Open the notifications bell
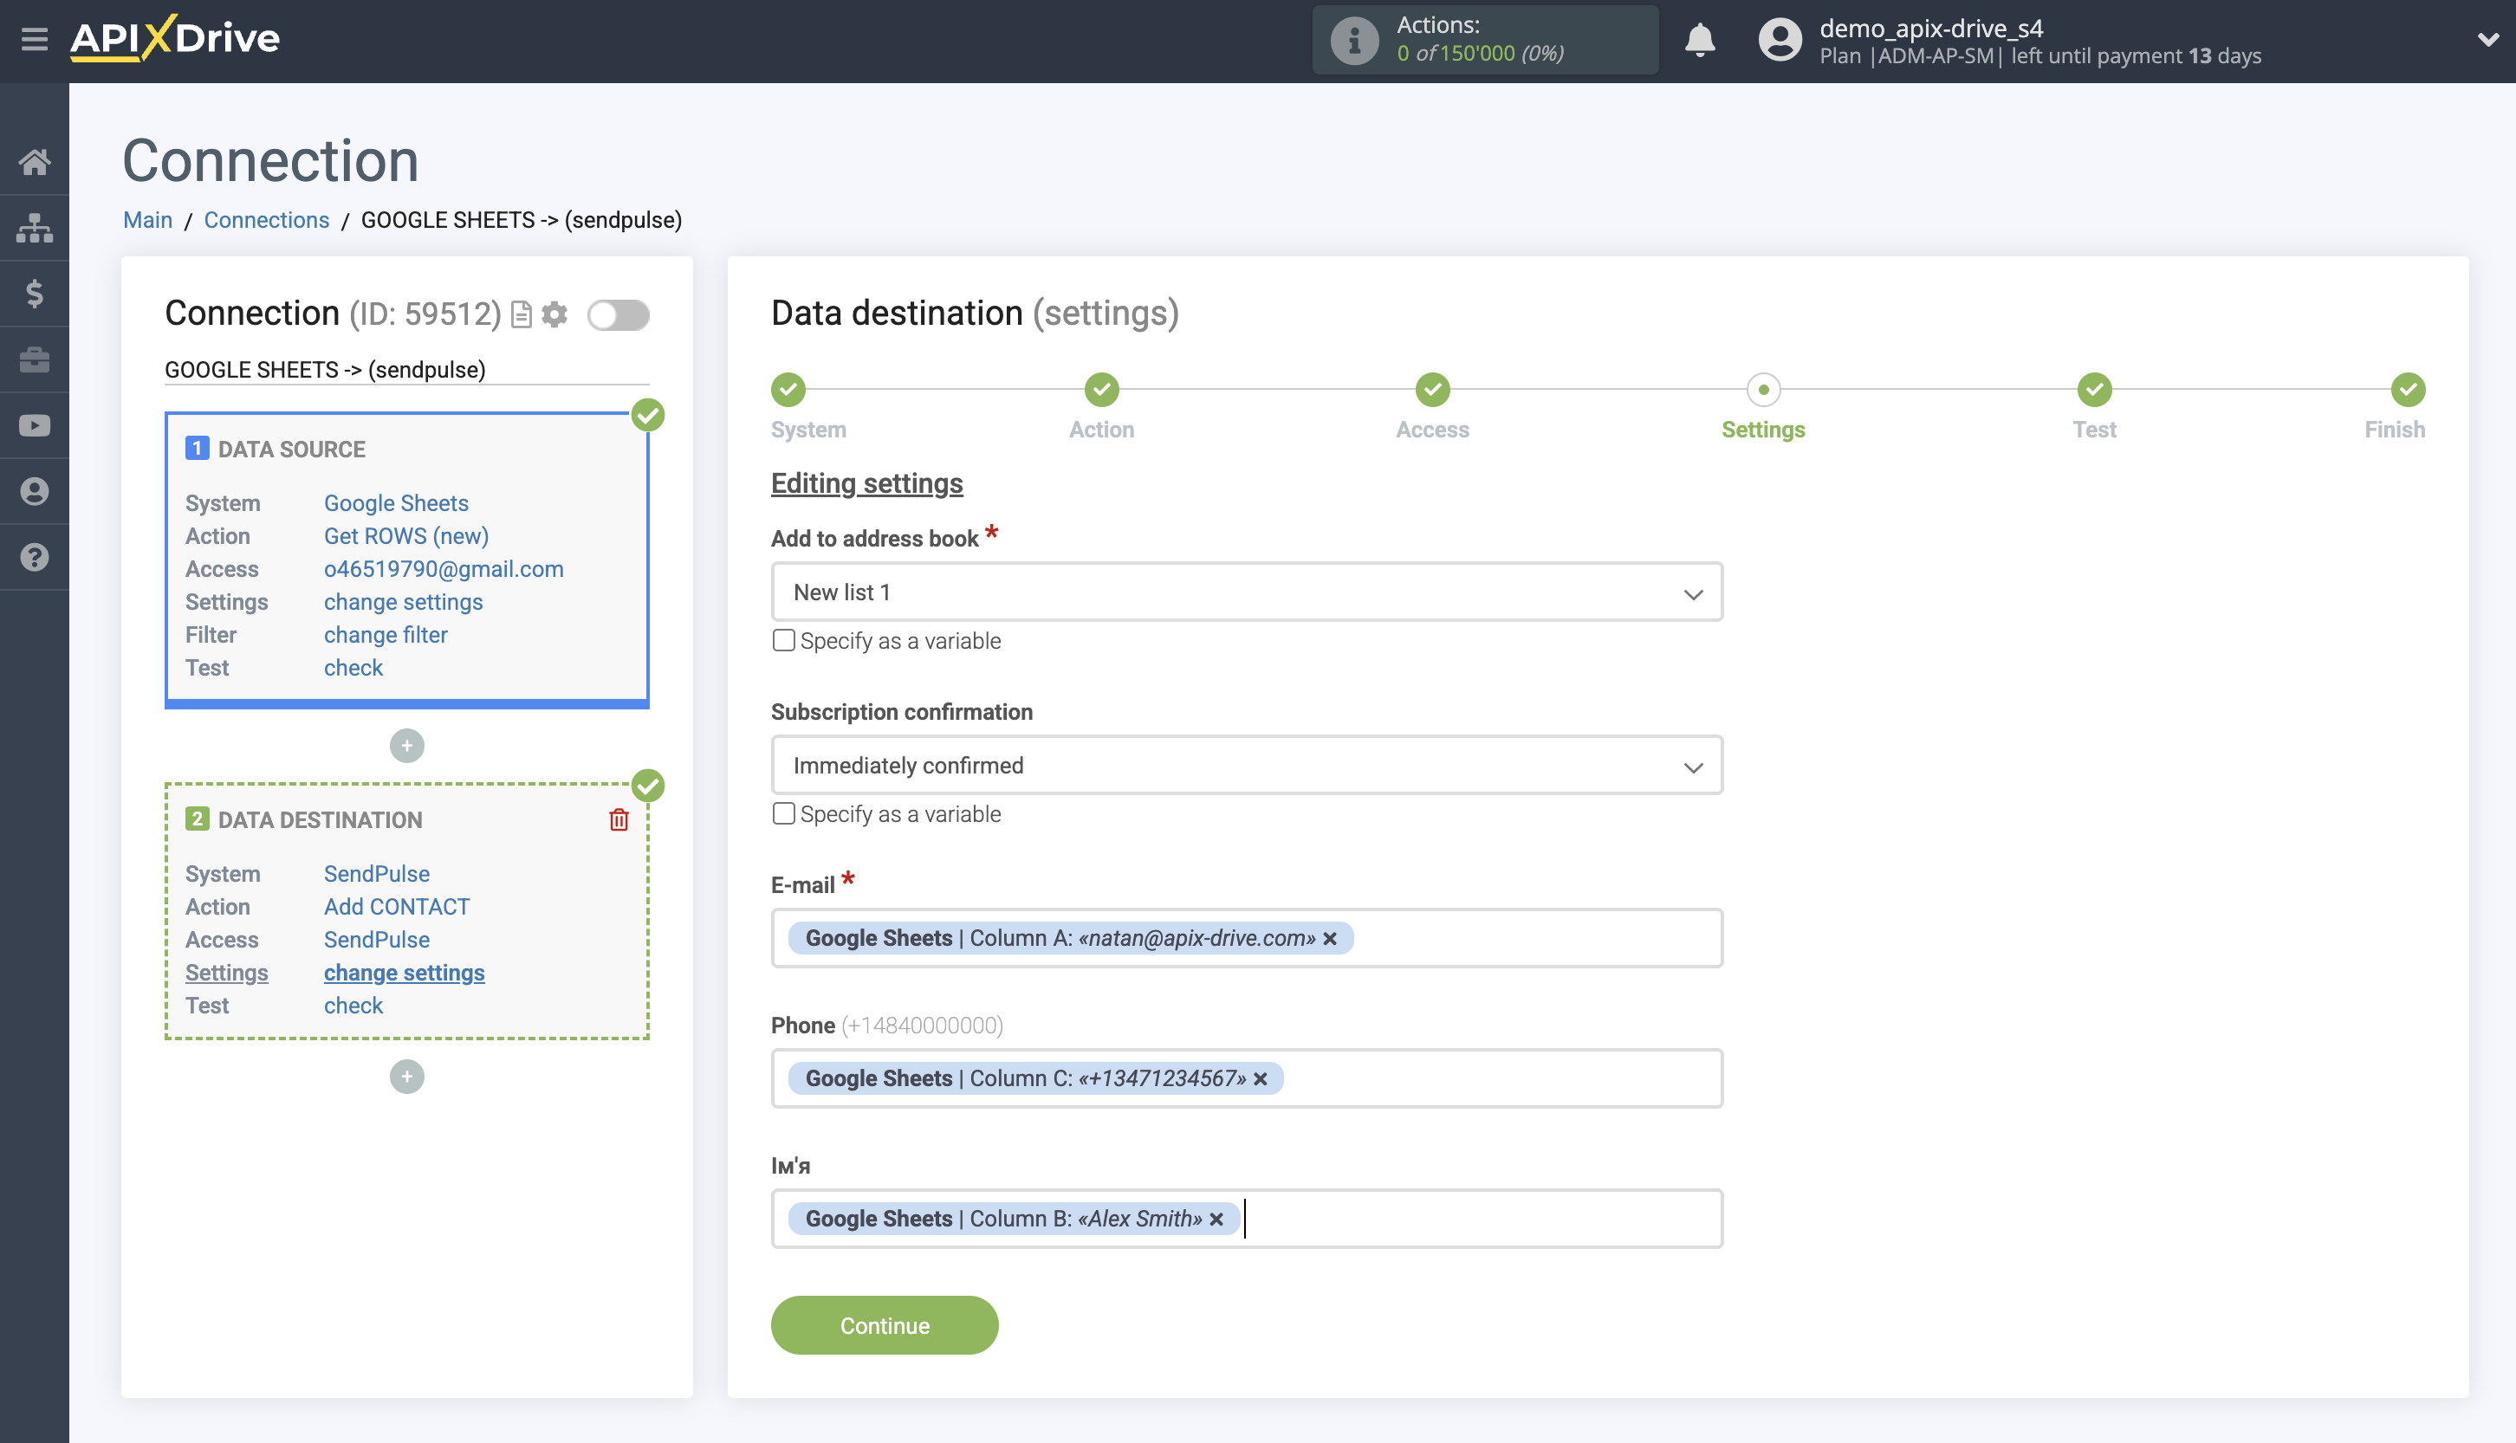 pos(1699,40)
